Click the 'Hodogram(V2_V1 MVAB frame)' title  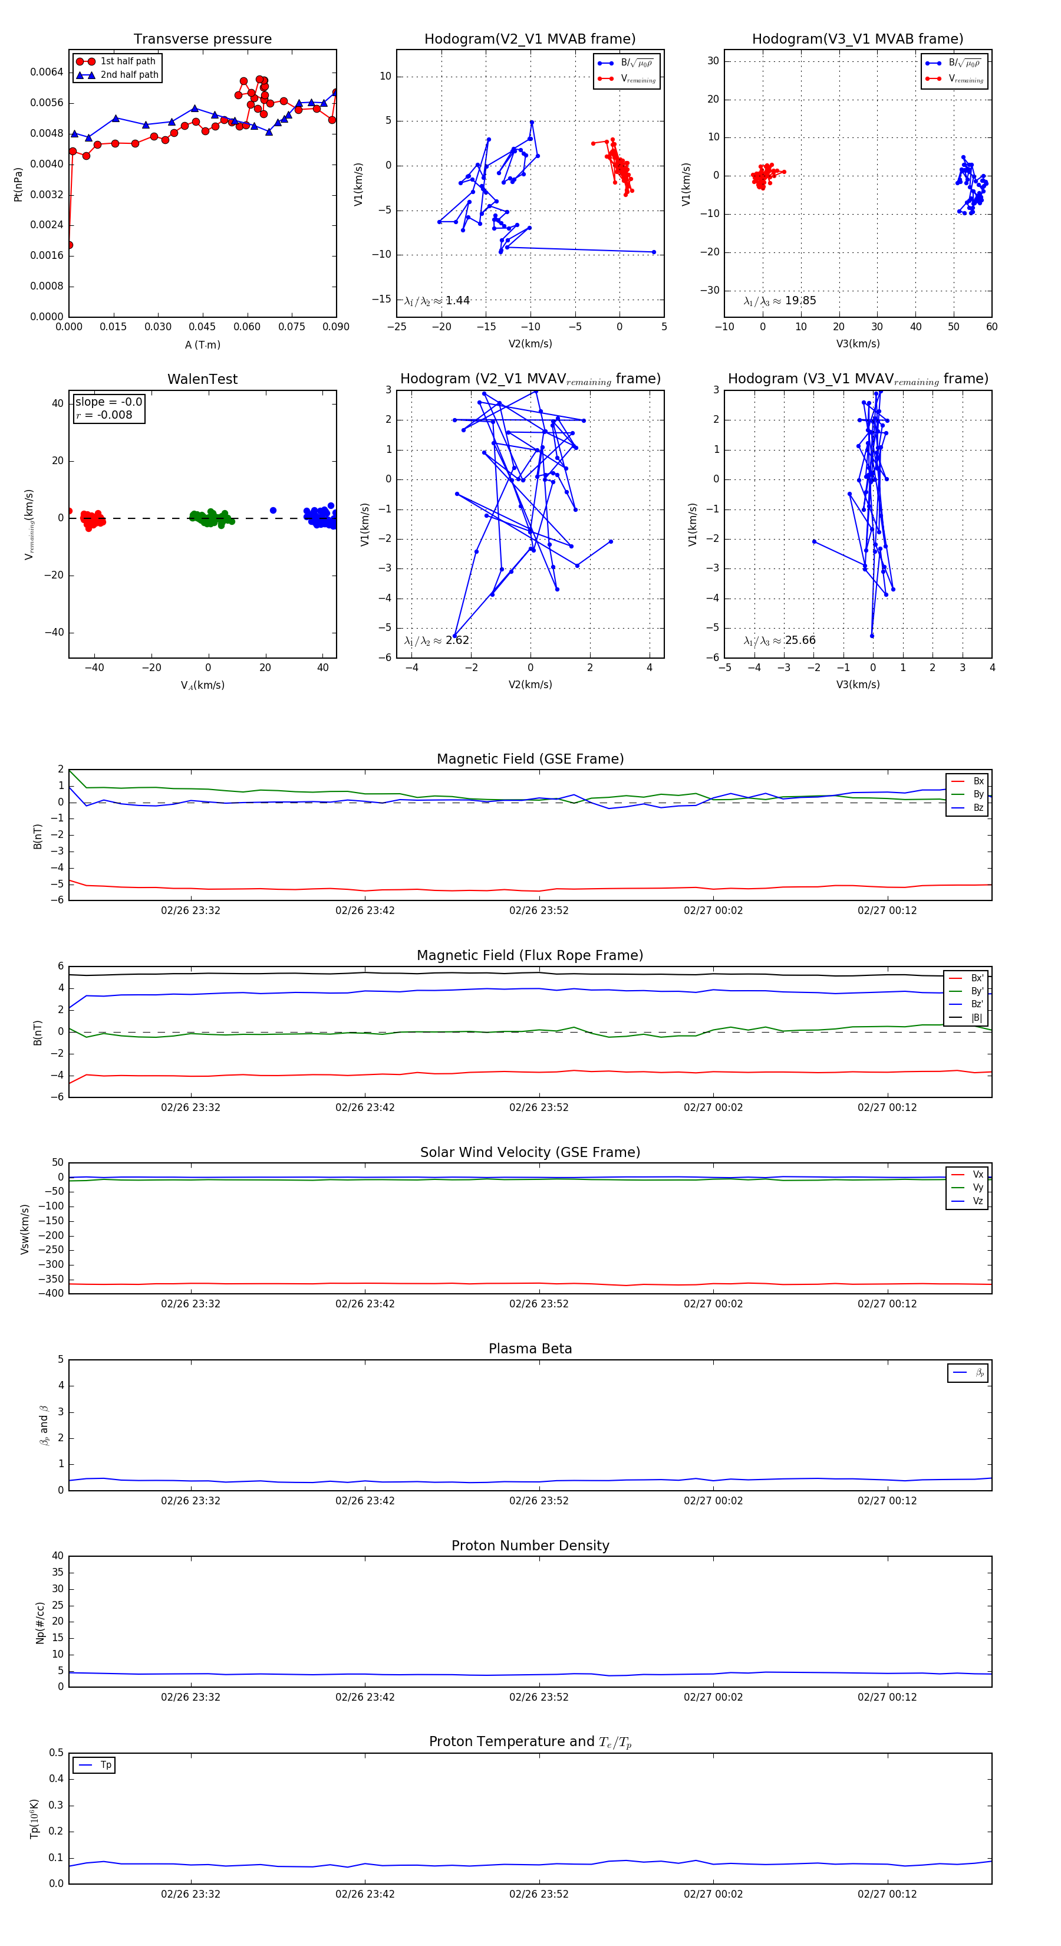pos(530,38)
